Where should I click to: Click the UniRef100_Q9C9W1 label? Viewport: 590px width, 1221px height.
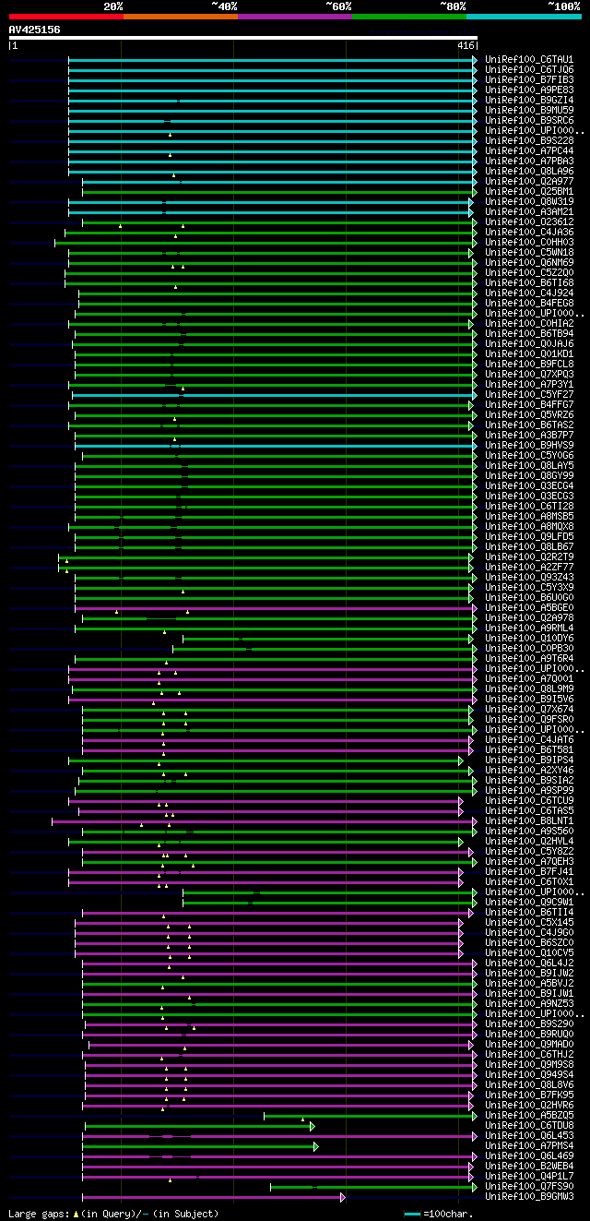(x=529, y=902)
